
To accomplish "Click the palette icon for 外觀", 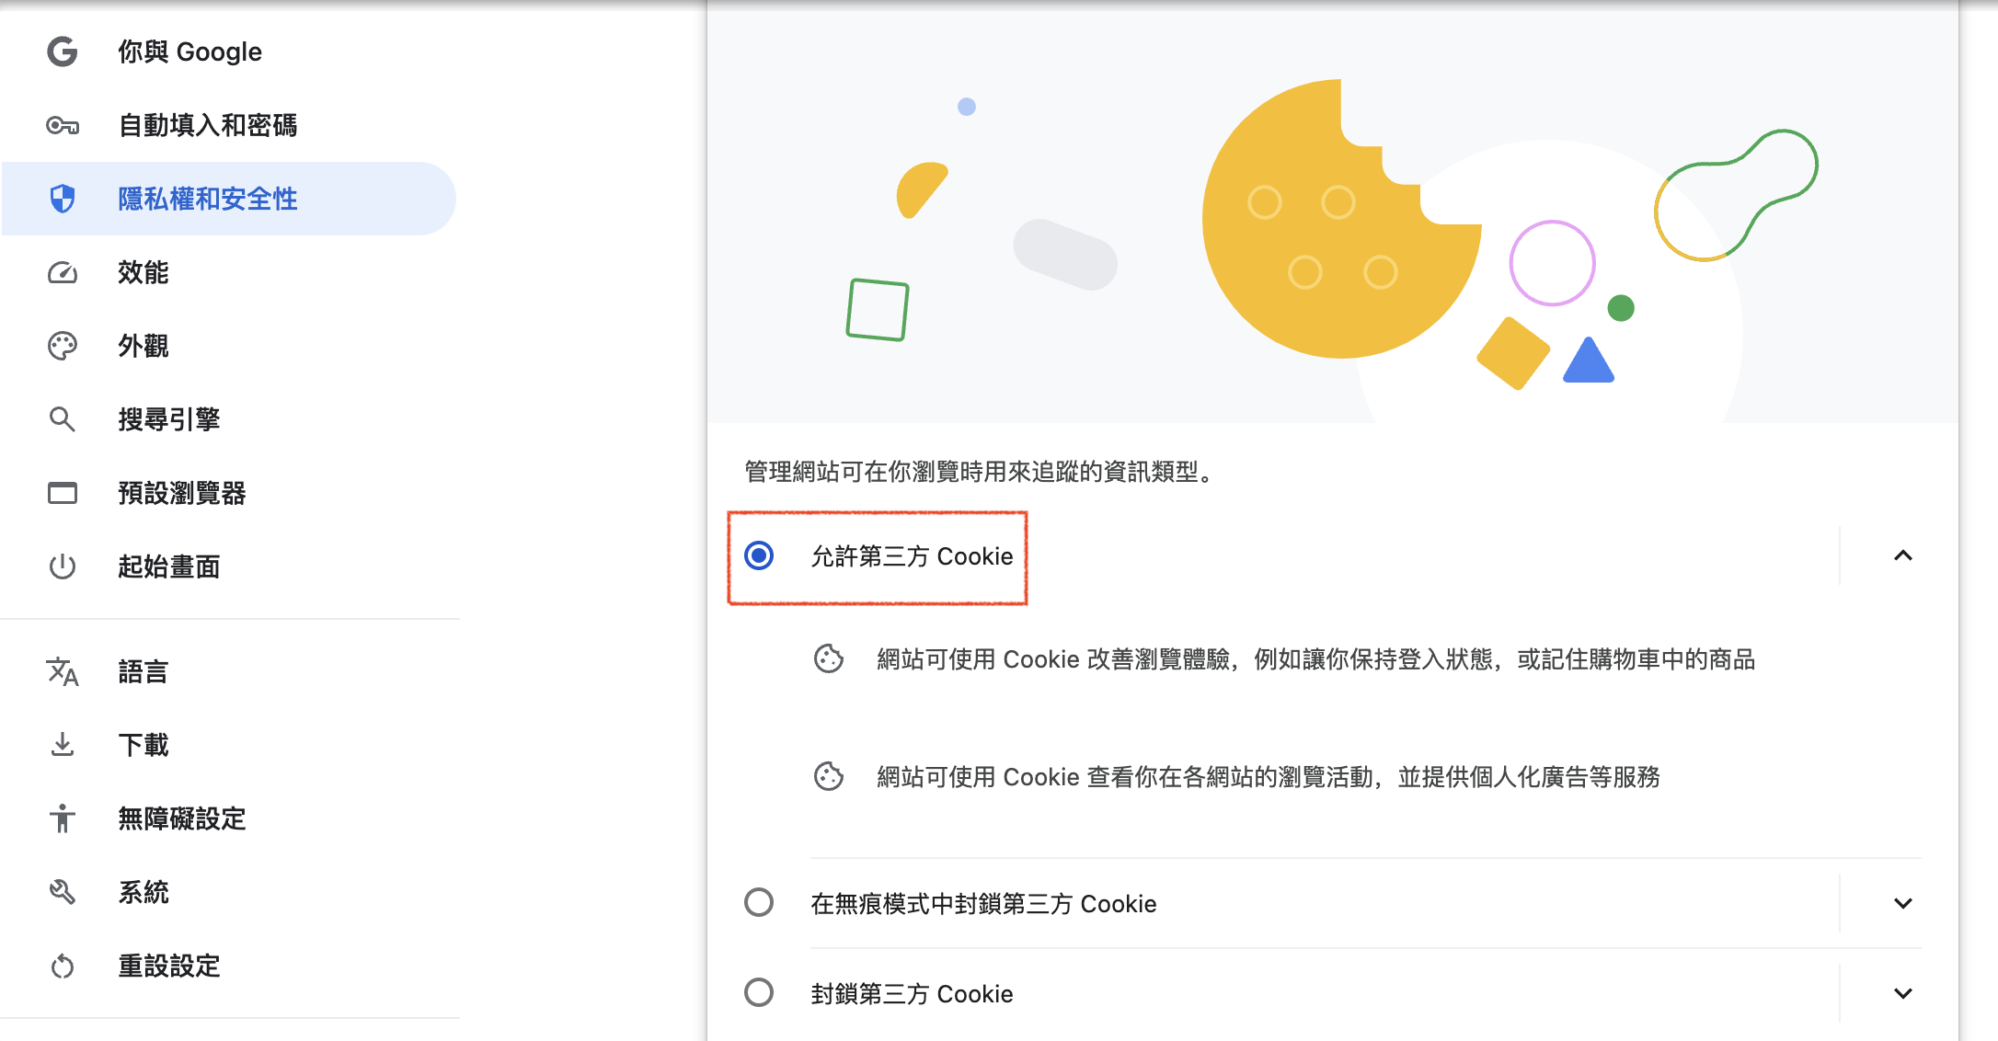I will (63, 346).
